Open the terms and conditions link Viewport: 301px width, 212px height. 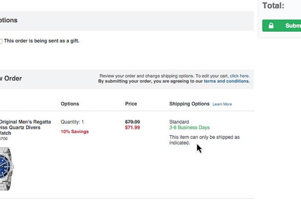click(x=227, y=81)
